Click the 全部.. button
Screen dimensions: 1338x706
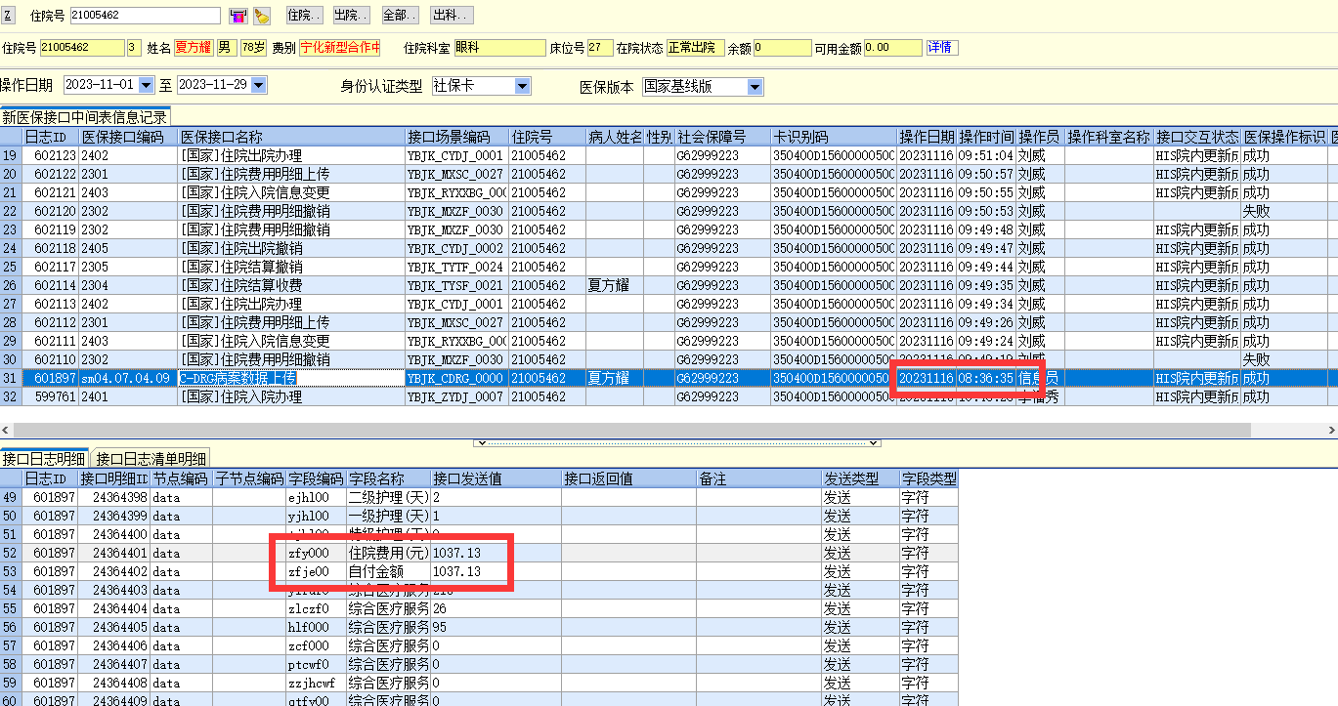click(x=400, y=15)
